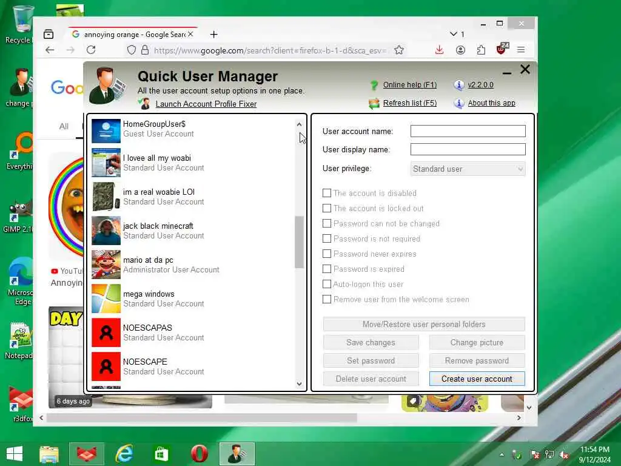Open the Firefox list all tabs chevron
621x466 pixels.
(454, 34)
